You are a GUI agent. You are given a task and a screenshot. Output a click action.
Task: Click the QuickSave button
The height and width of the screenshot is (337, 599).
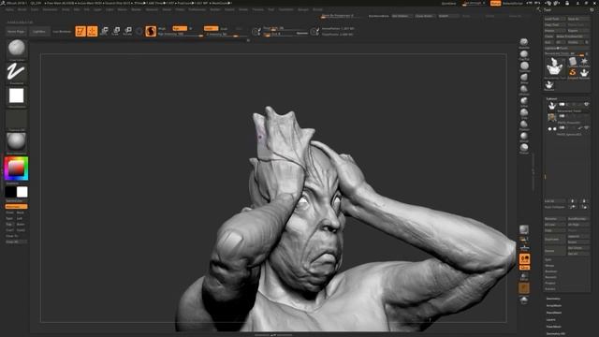[x=449, y=3]
